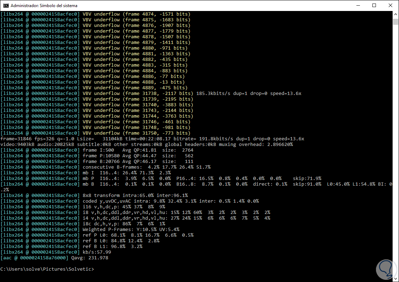Click the 'frame=31846 fps=326' status line
The image size is (399, 282).
pos(152,139)
